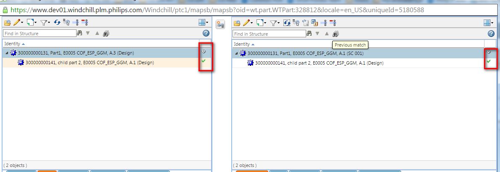
Task: Open folder icon in right pane toolbar
Action: 237,23
